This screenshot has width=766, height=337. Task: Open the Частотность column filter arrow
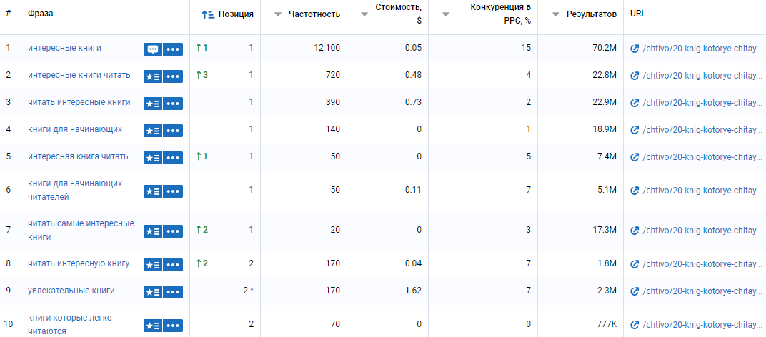tap(278, 15)
